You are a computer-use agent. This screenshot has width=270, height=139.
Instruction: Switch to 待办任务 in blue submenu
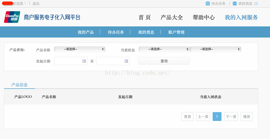(116, 32)
